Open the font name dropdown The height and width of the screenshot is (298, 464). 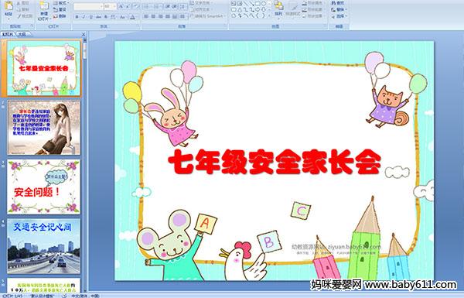pos(101,6)
